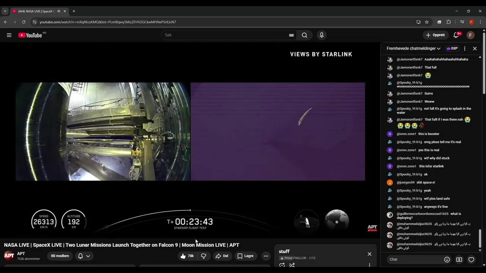Open the 0XP crown badge
This screenshot has width=486, height=273.
pyautogui.click(x=452, y=49)
